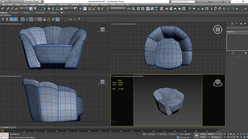Image resolution: width=248 pixels, height=139 pixels.
Task: Restrict transform to the Z axis
Action: click(7, 19)
